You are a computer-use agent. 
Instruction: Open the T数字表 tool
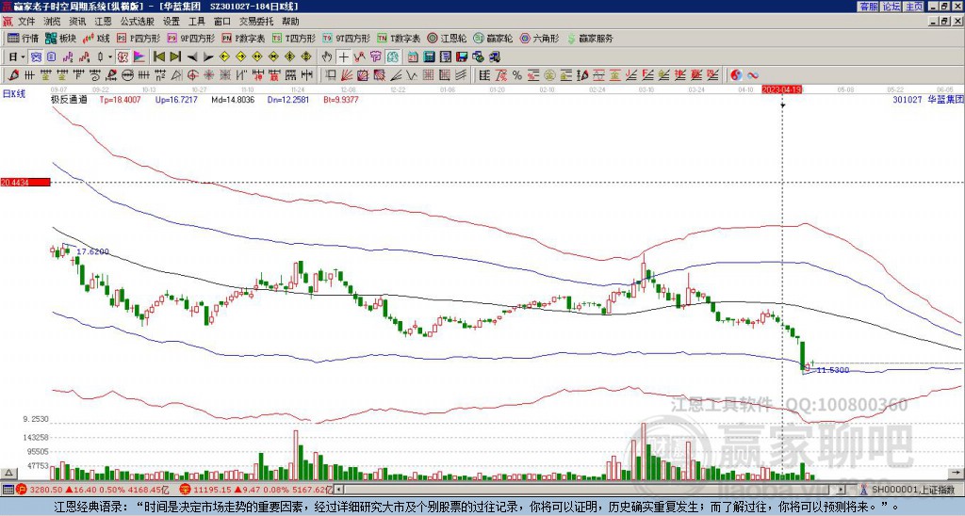(399, 38)
